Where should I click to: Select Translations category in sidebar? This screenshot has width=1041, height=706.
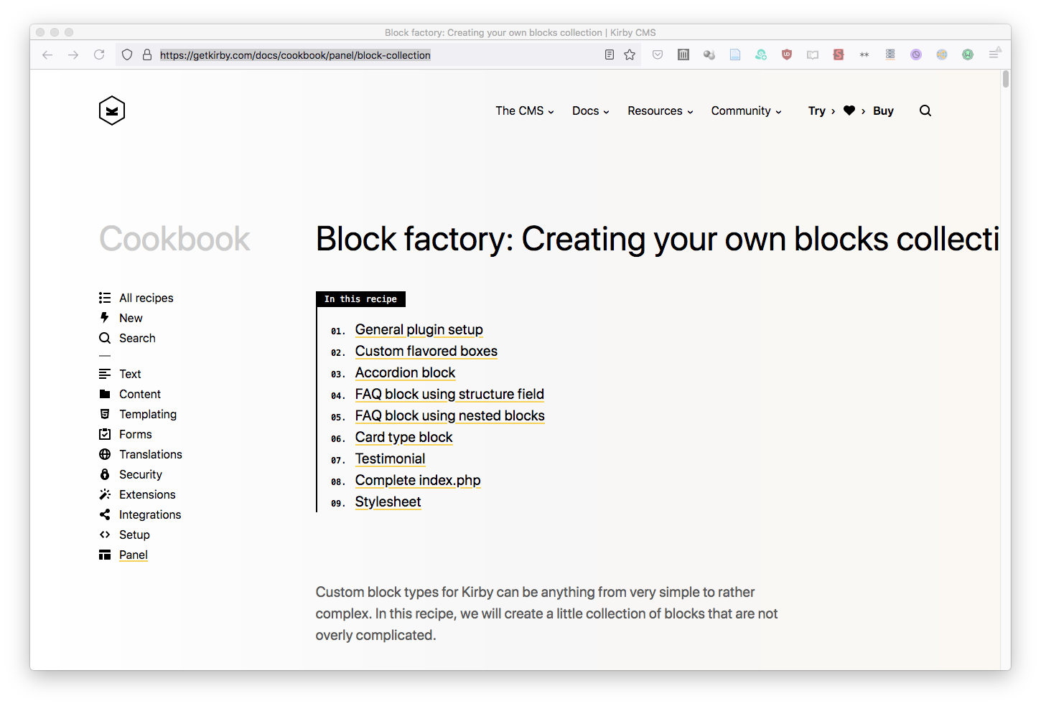point(141,454)
